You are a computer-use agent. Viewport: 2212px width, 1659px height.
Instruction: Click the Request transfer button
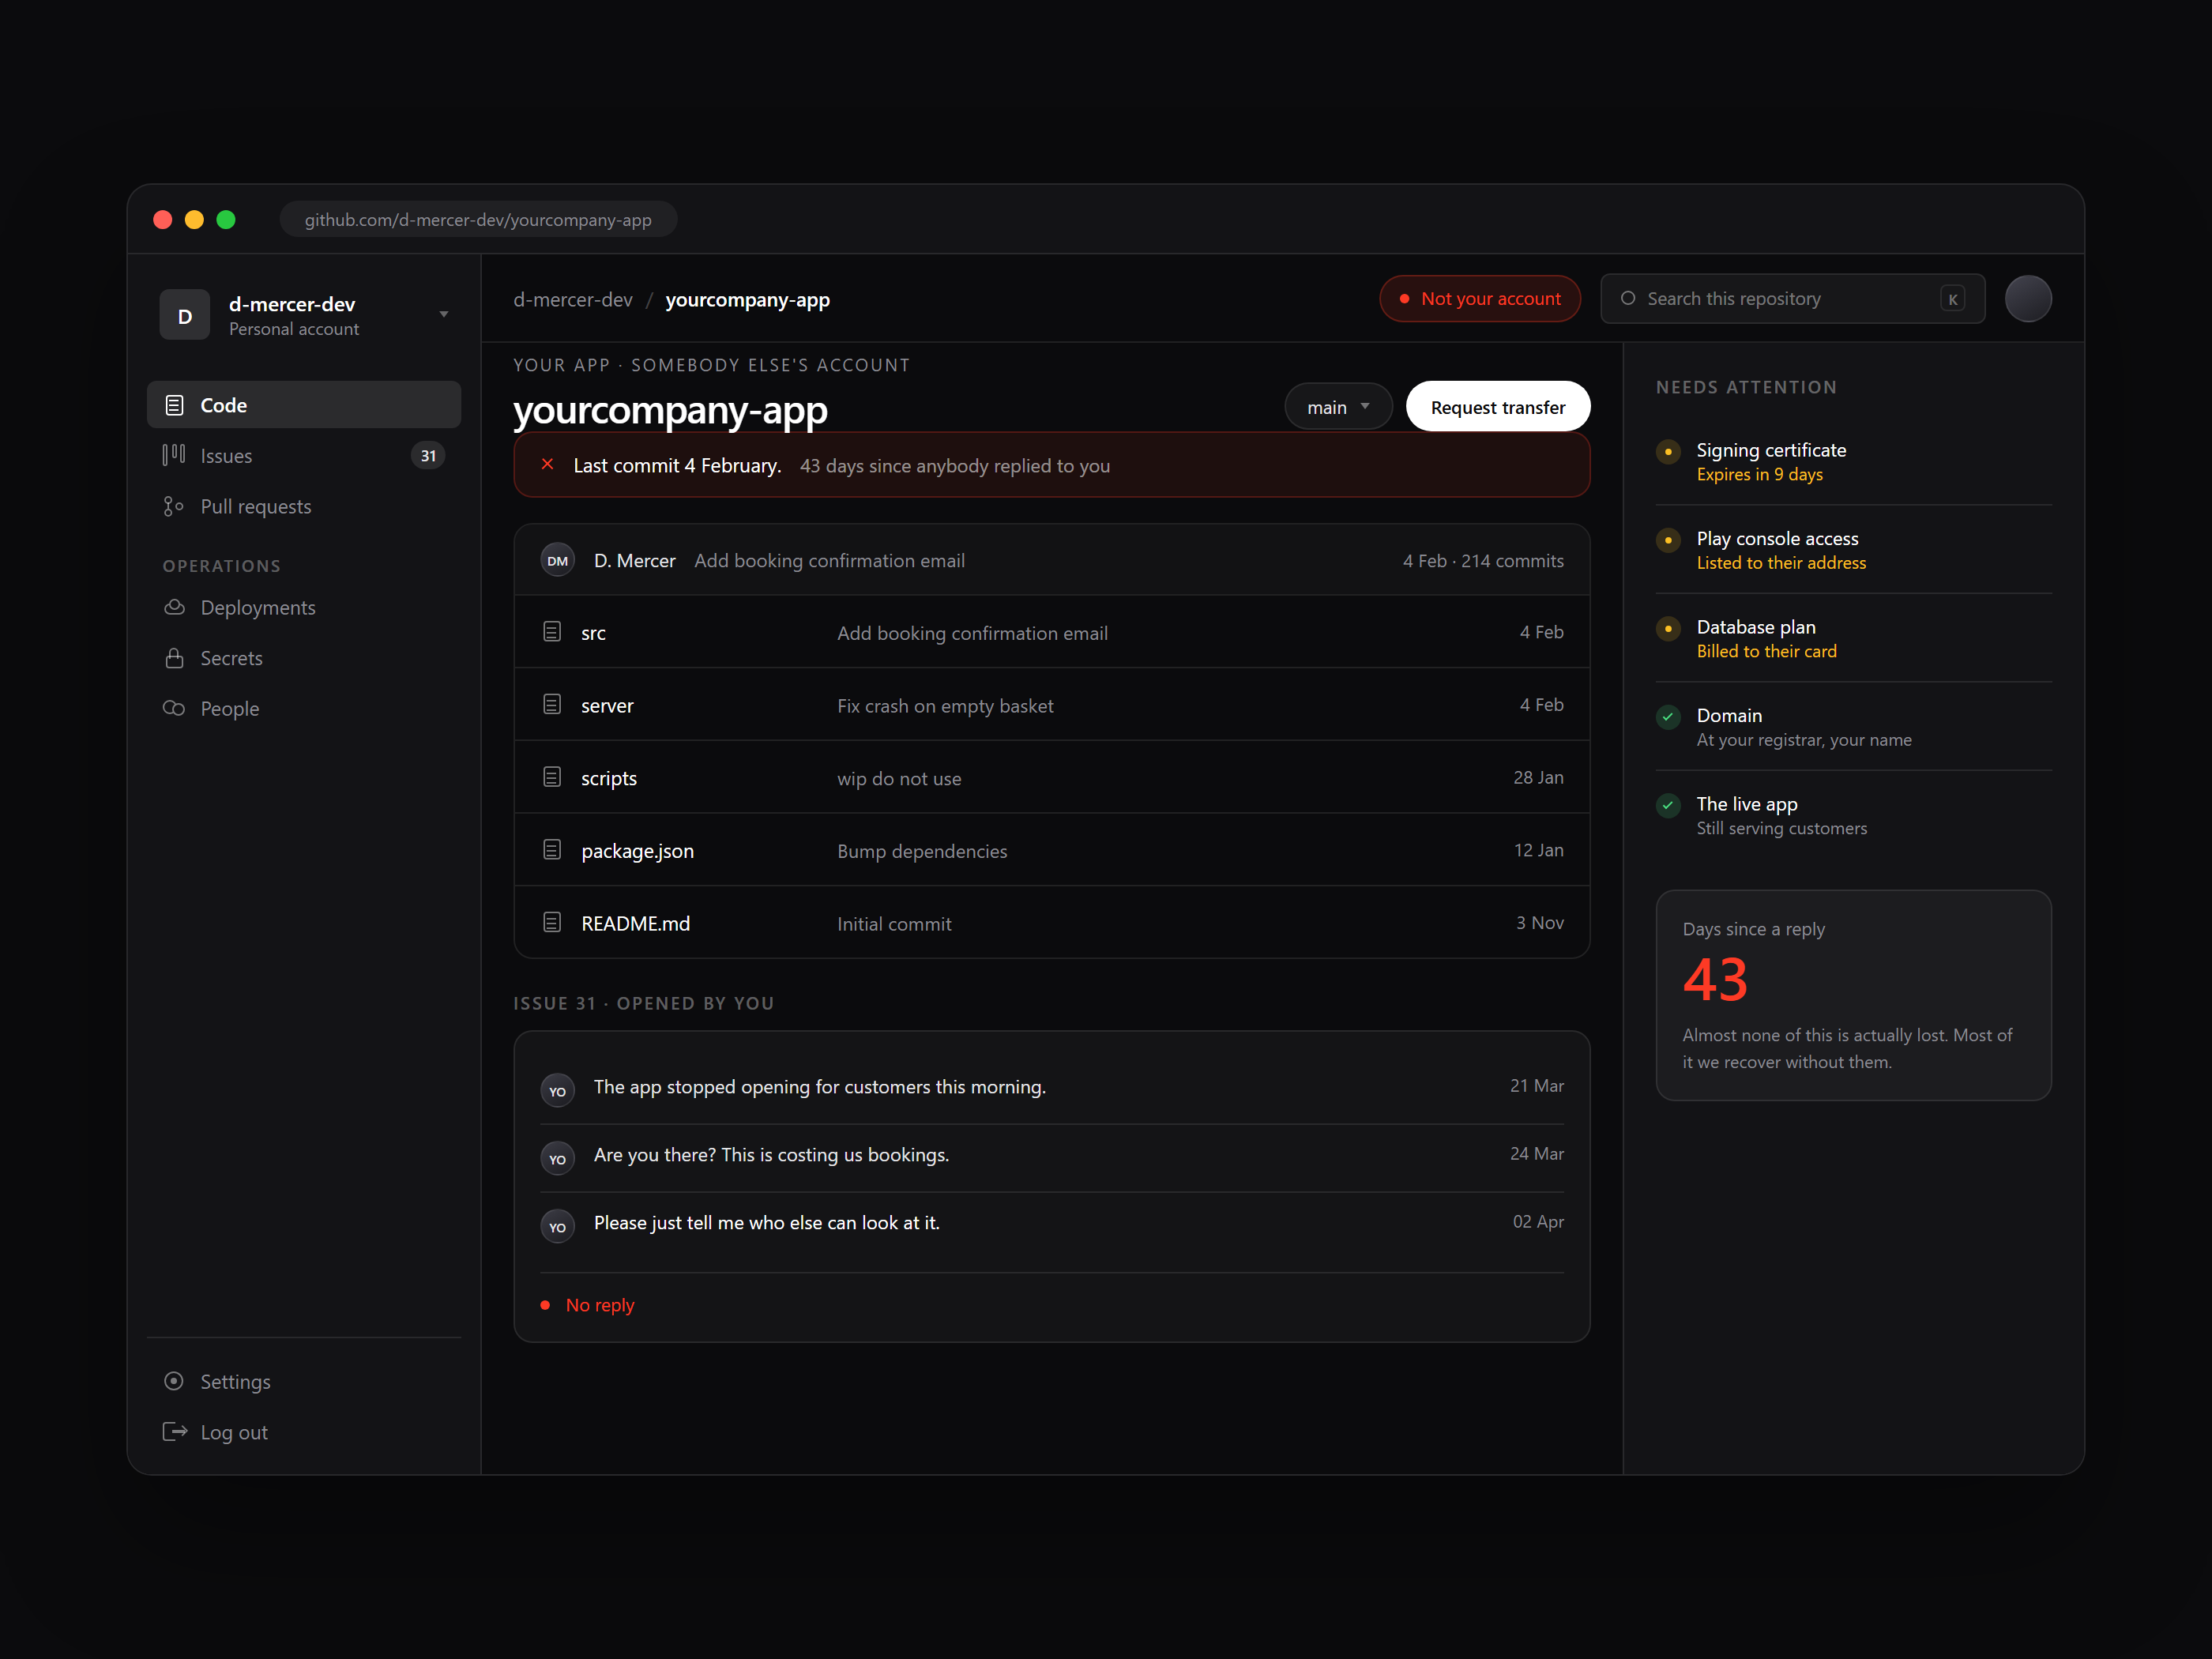tap(1497, 407)
